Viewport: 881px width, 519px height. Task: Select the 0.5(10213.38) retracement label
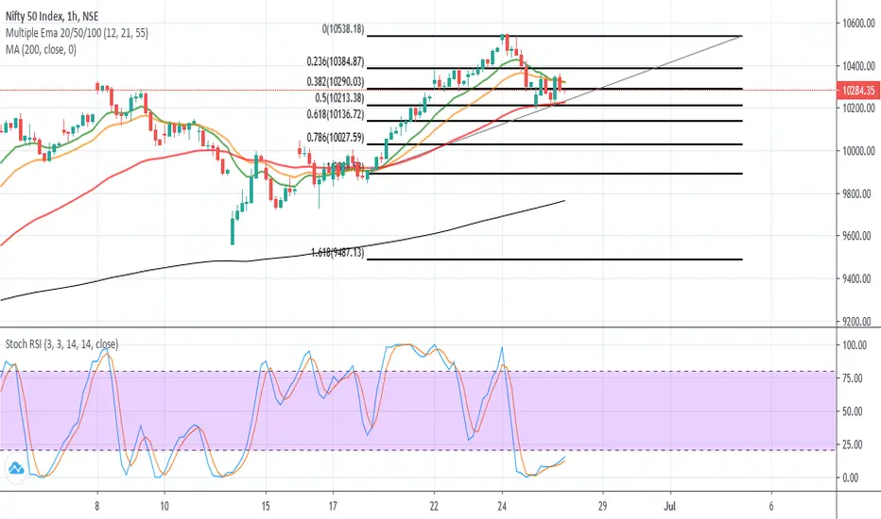[339, 98]
